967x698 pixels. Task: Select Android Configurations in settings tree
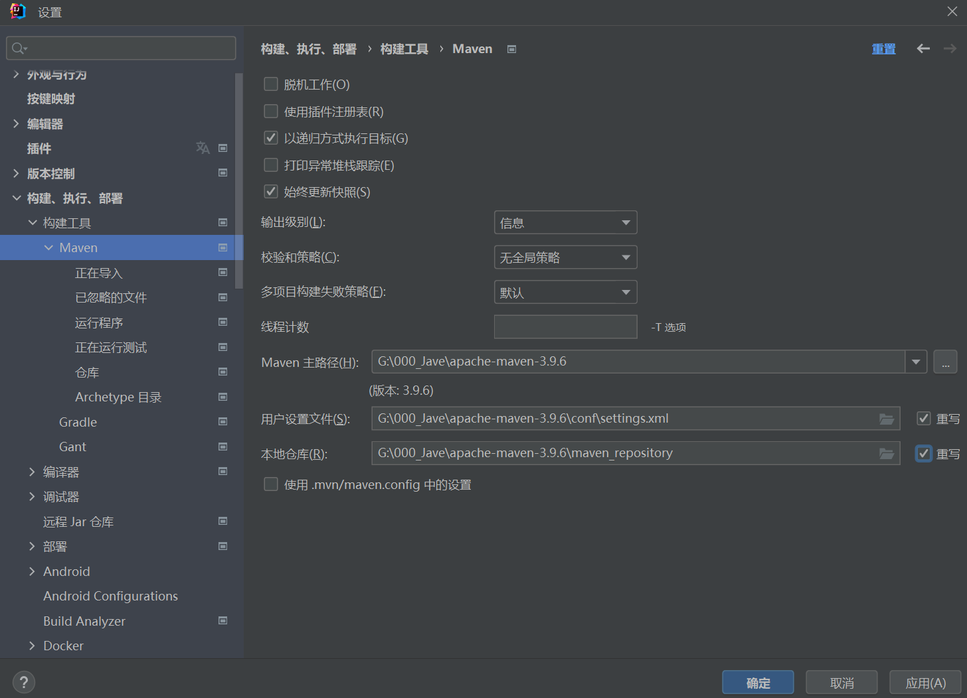click(x=110, y=596)
